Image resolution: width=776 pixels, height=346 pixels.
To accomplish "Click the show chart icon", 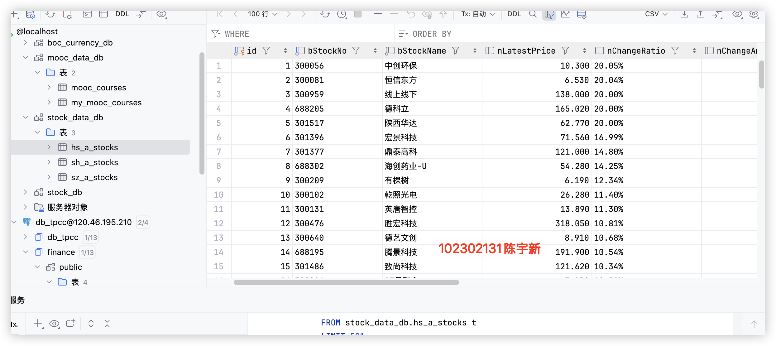I will (565, 14).
